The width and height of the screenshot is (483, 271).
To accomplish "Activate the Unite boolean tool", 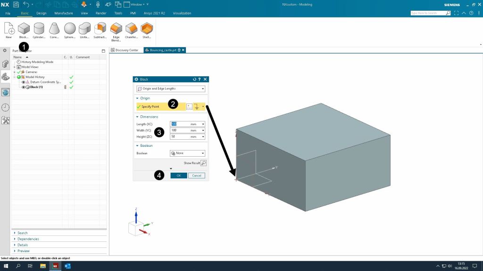I will (x=85, y=29).
